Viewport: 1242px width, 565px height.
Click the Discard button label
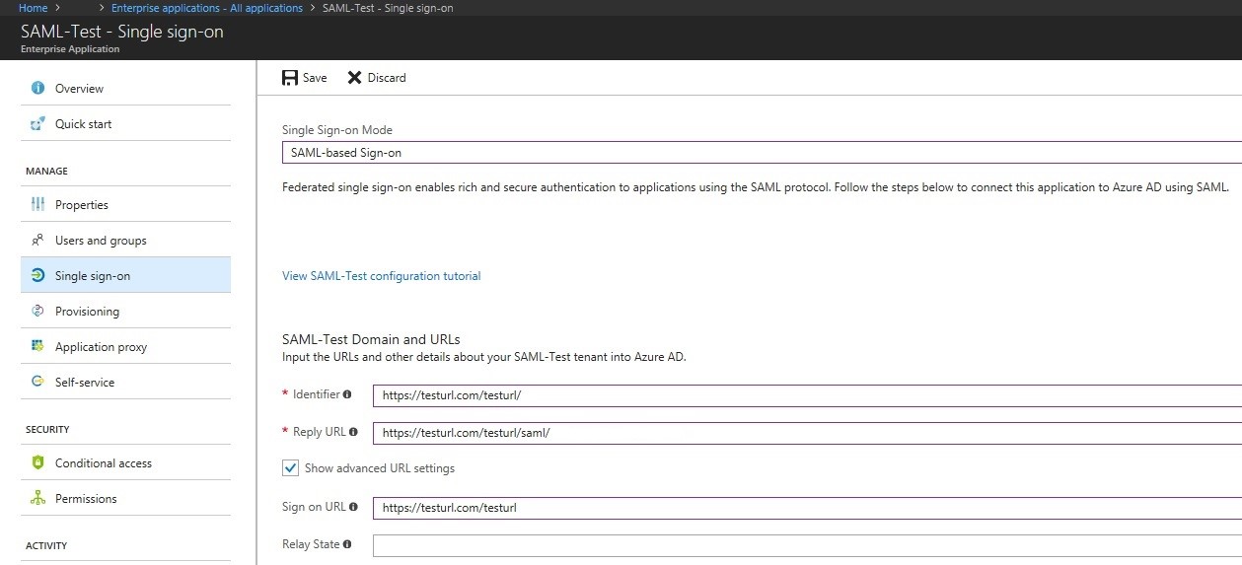[387, 78]
